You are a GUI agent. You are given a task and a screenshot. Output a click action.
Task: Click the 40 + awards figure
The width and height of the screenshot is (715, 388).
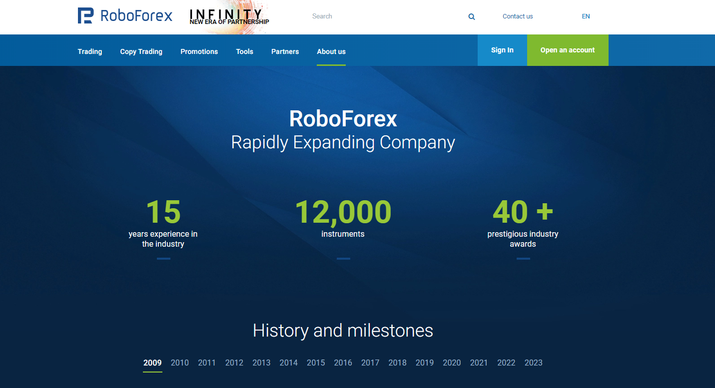pyautogui.click(x=523, y=212)
